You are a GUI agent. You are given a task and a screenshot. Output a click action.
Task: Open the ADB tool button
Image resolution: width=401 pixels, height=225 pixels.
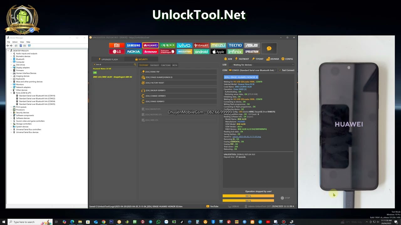click(228, 59)
